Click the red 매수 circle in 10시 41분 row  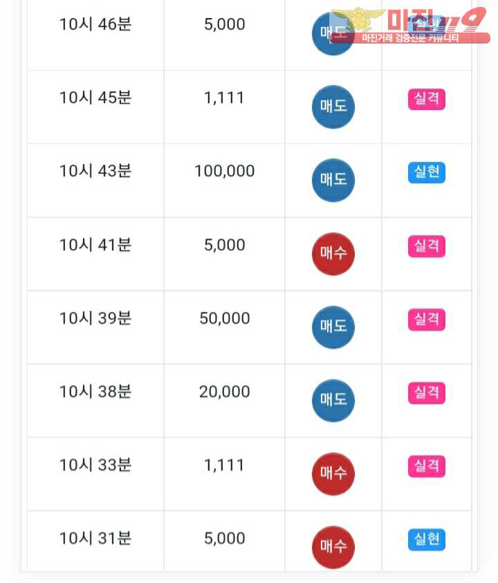pos(333,254)
